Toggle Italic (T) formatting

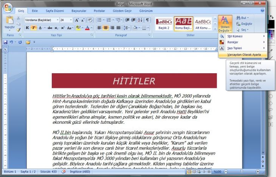point(33,28)
